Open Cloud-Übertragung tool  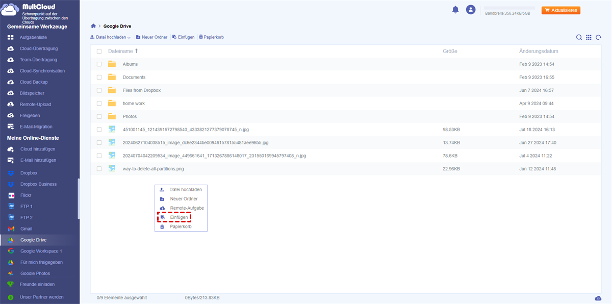tap(39, 48)
